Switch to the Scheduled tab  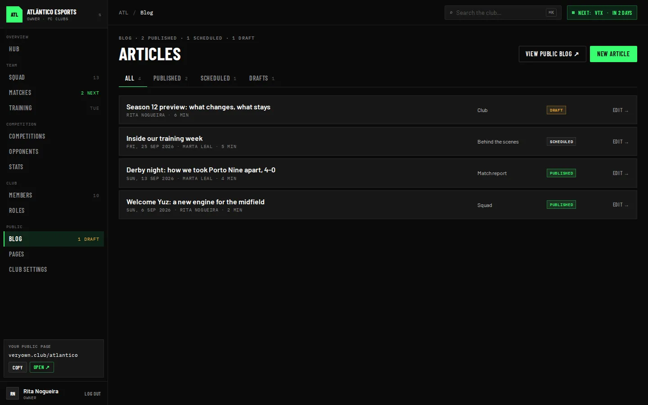point(218,78)
